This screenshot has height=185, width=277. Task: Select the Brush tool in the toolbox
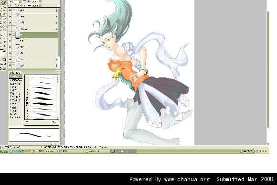point(5,19)
